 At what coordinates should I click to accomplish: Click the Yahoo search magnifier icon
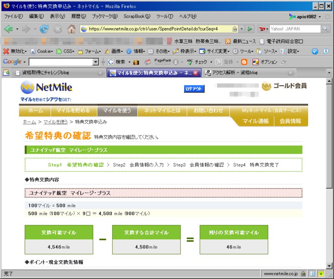pyautogui.click(x=325, y=29)
